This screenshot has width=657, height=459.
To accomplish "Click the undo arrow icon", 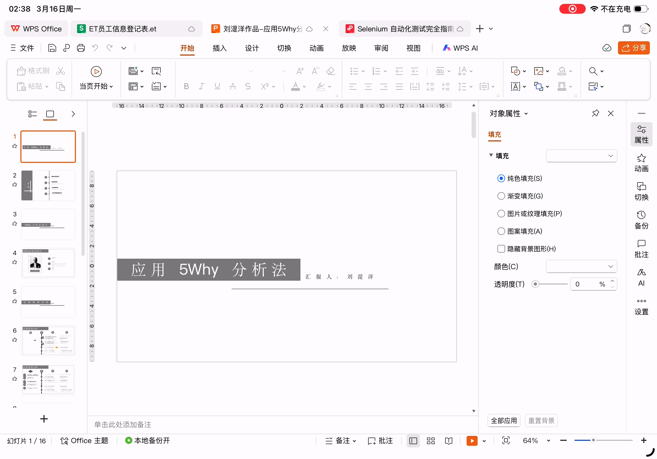I will coord(95,48).
